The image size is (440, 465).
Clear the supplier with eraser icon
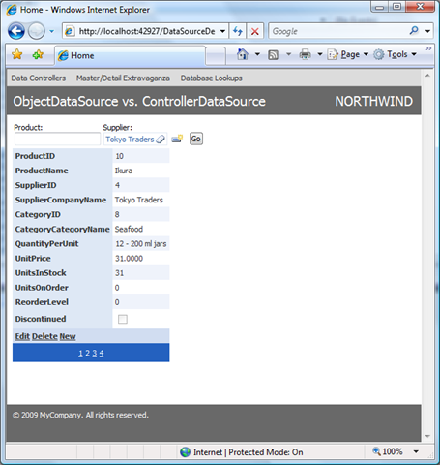(161, 139)
